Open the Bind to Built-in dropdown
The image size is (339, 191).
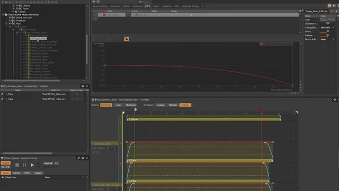[327, 39]
